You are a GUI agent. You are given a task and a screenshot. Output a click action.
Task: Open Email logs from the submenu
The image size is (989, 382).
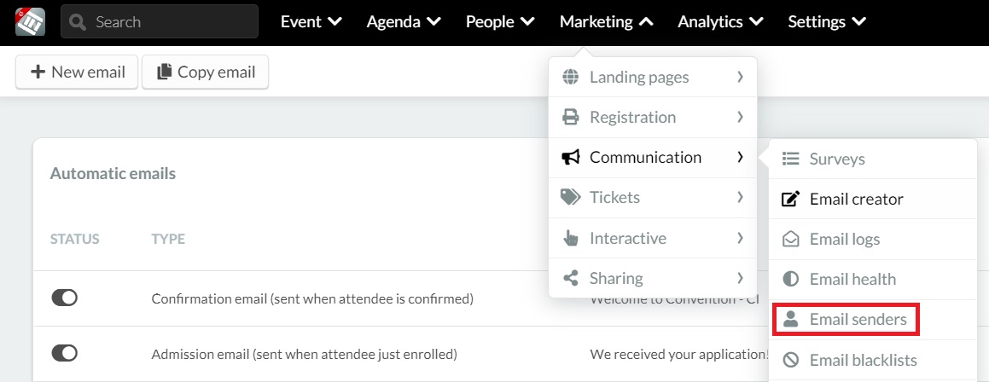tap(872, 239)
